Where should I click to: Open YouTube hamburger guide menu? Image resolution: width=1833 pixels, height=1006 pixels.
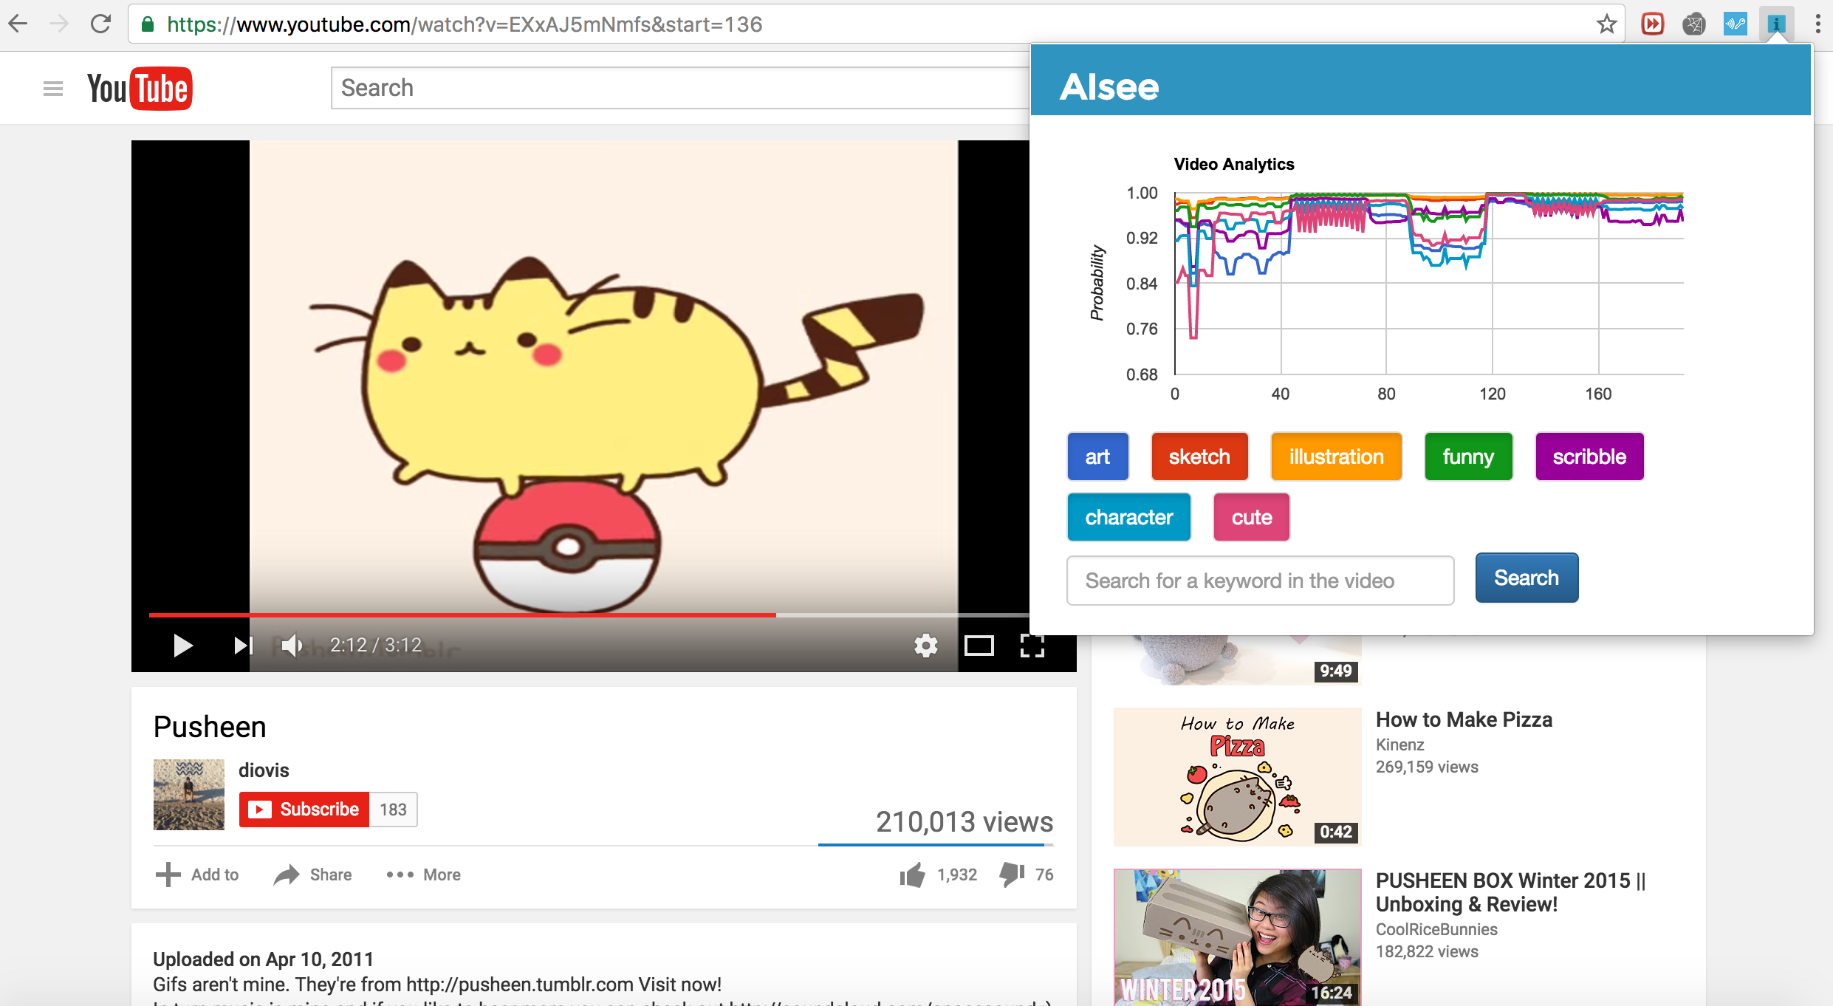point(52,89)
